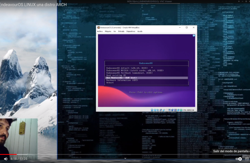Screen dimensions: 250x163
Task: Click the keyboard capture icon beside CTRL DERECHA
Action: tap(181, 110)
